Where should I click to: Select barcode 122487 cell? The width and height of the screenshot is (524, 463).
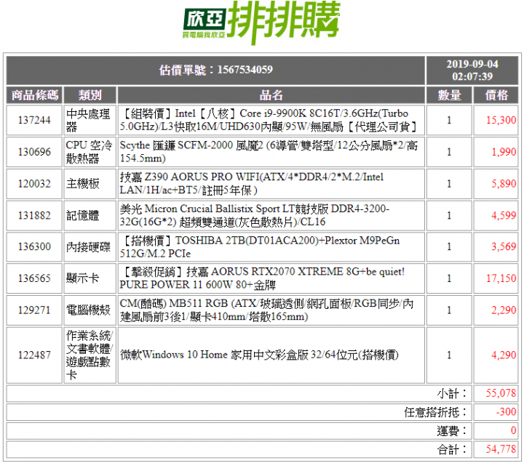click(34, 355)
